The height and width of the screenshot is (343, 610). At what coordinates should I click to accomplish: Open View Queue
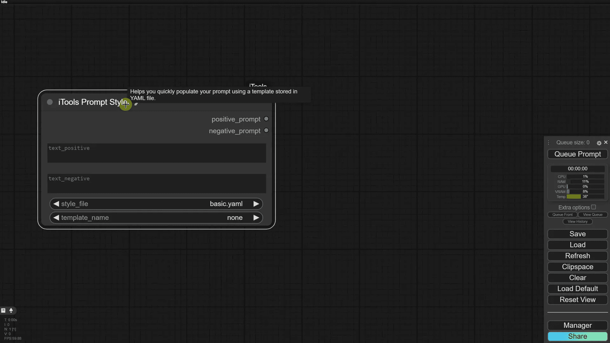pyautogui.click(x=593, y=215)
